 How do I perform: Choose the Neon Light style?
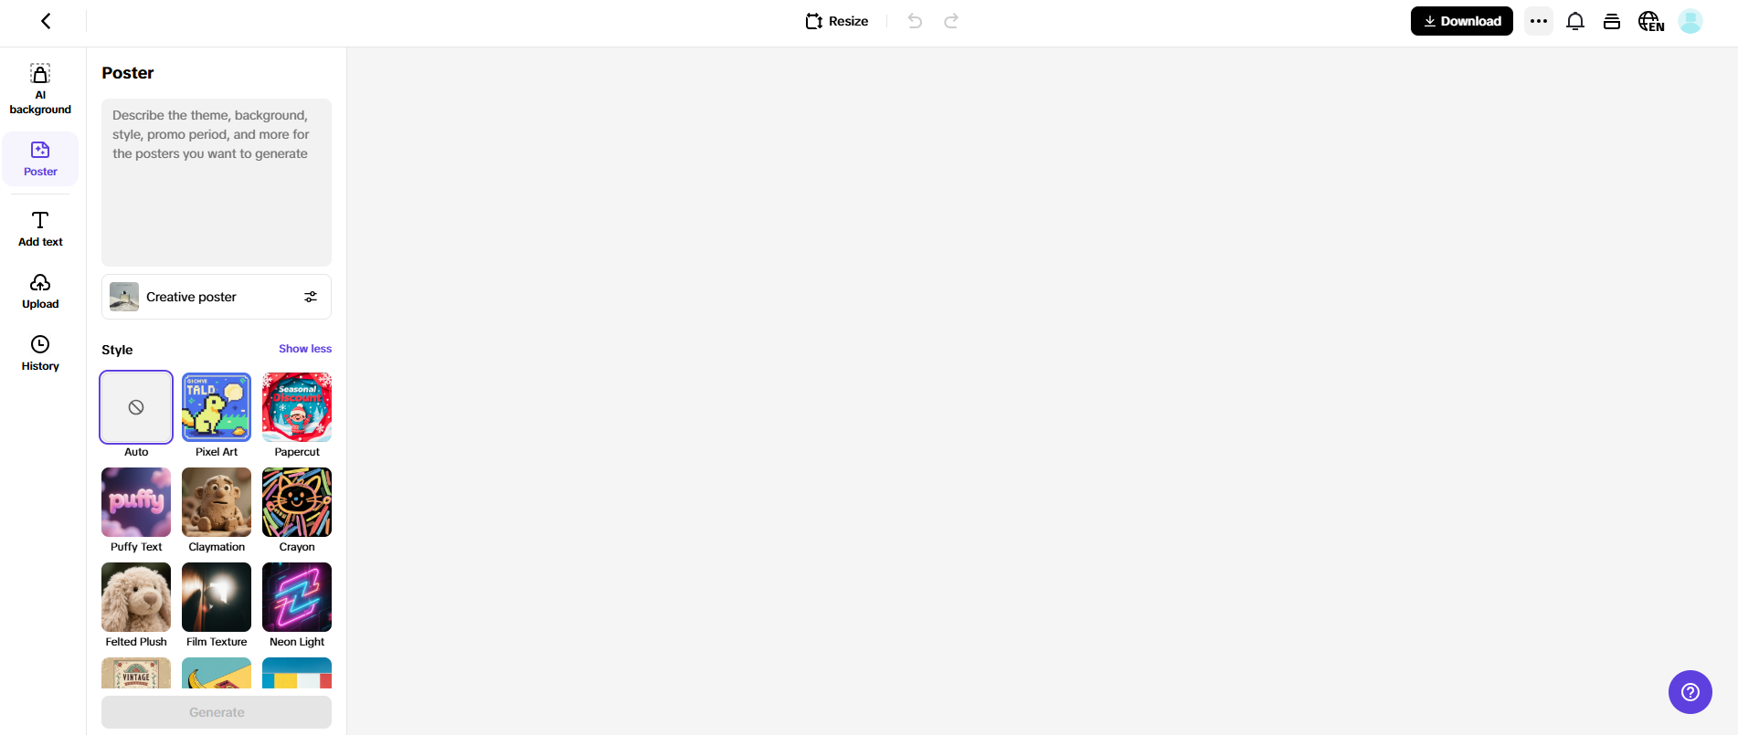coord(297,597)
